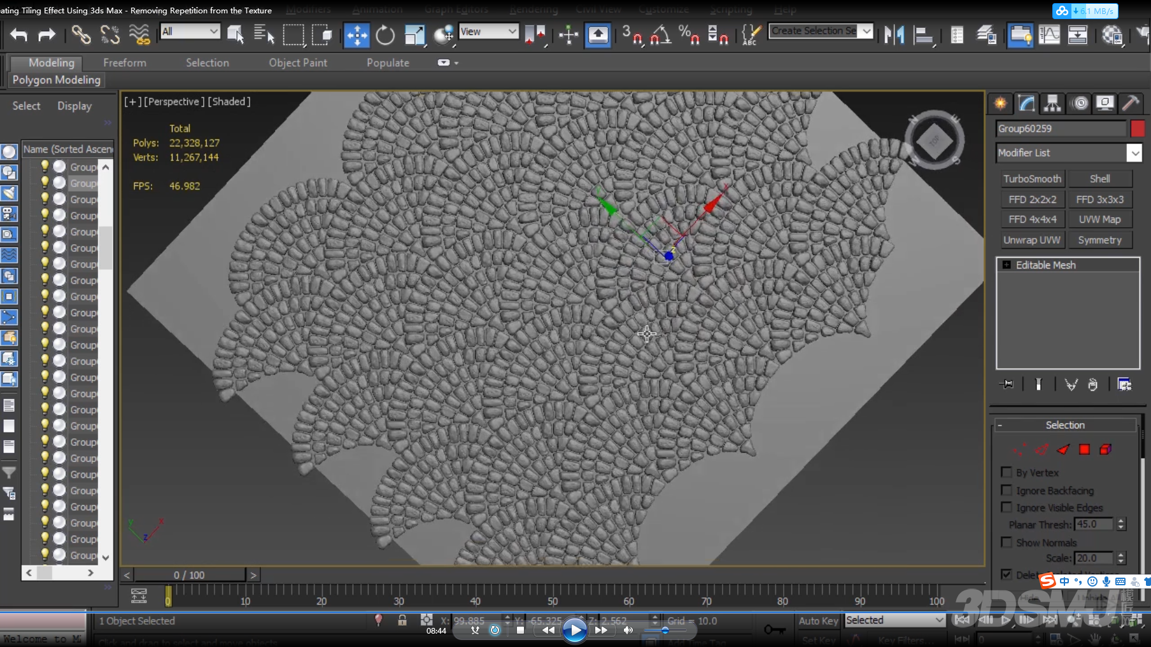Screen dimensions: 1151x647
Task: Open the Modeling ribbon tab
Action: [52, 63]
